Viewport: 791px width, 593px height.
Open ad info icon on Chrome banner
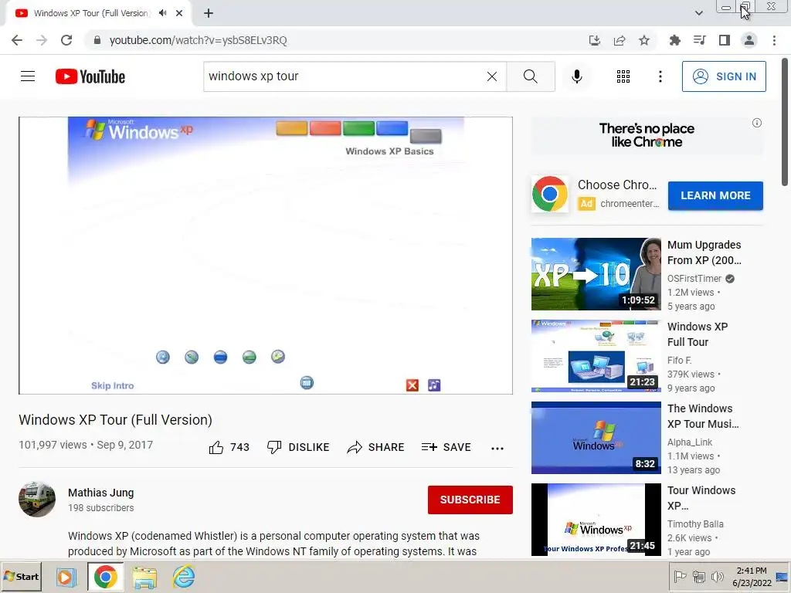tap(757, 123)
